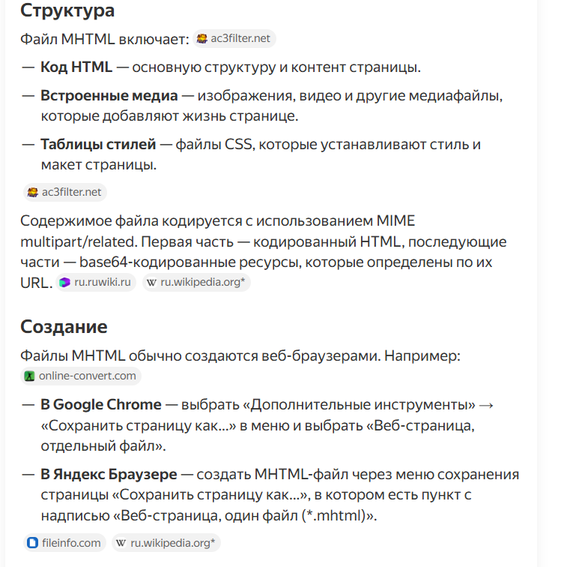The height and width of the screenshot is (567, 564).
Task: Click the blue fileinfo.com file icon
Action: [32, 542]
